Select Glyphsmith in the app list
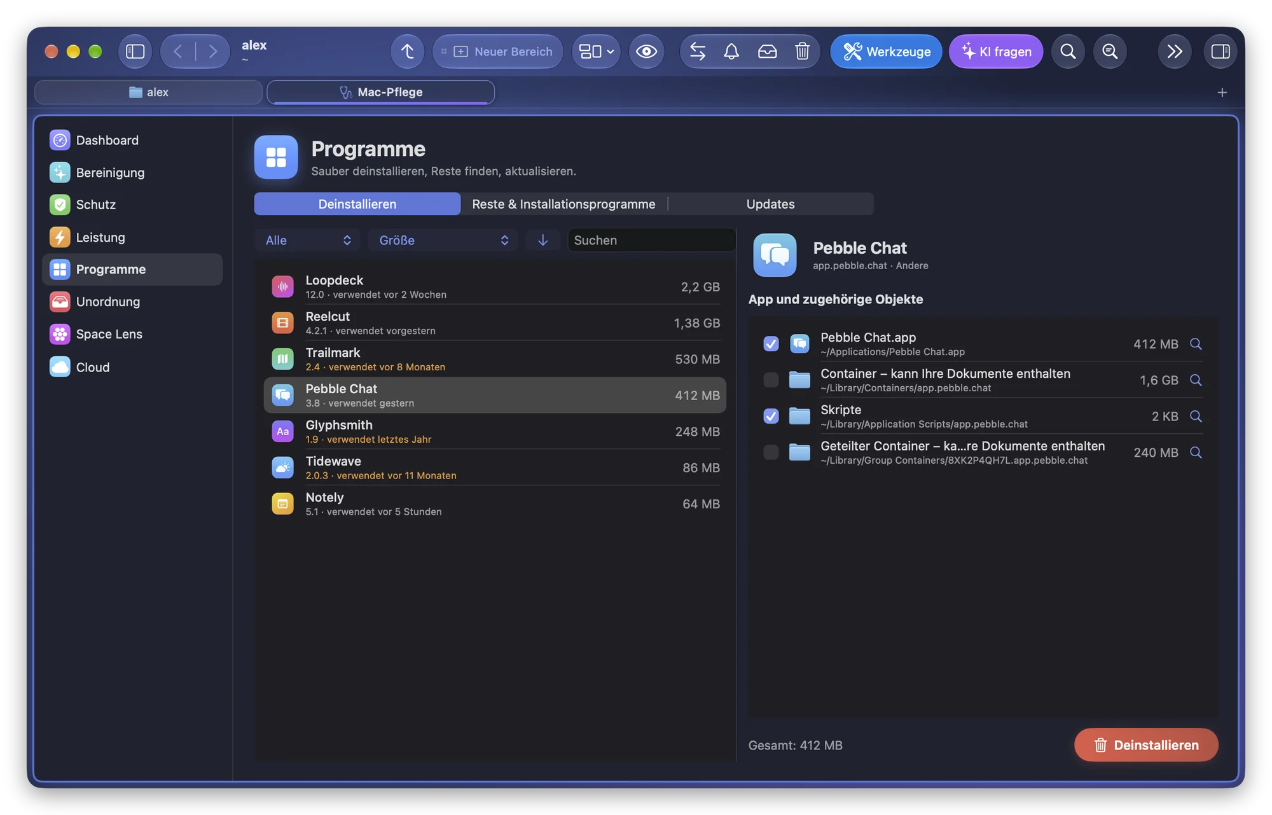This screenshot has height=815, width=1272. (495, 432)
